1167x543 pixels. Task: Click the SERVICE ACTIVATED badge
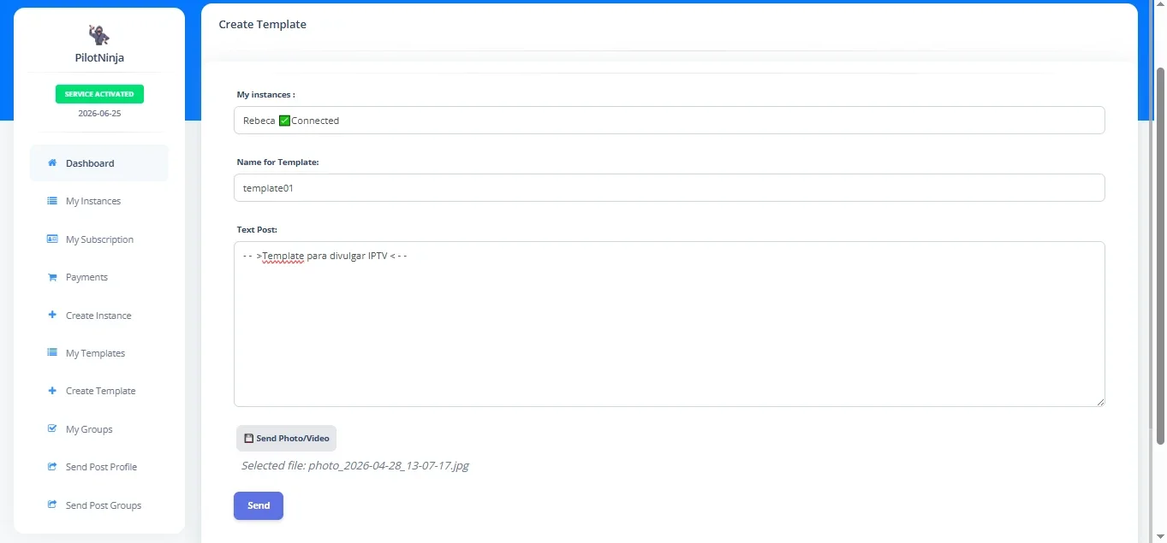point(99,94)
